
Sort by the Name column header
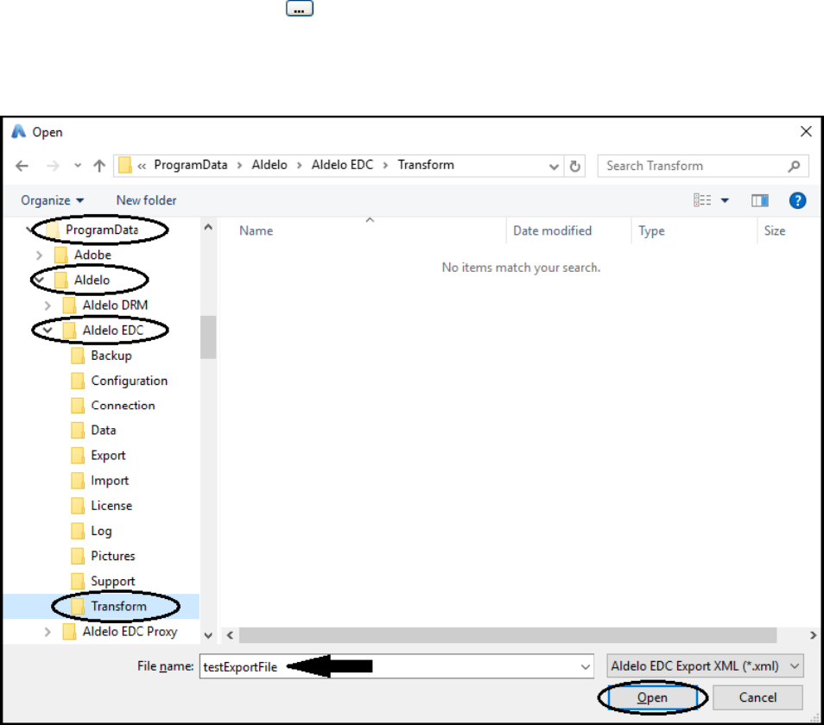[x=256, y=231]
